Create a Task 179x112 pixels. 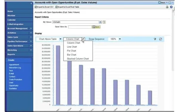click(11, 70)
